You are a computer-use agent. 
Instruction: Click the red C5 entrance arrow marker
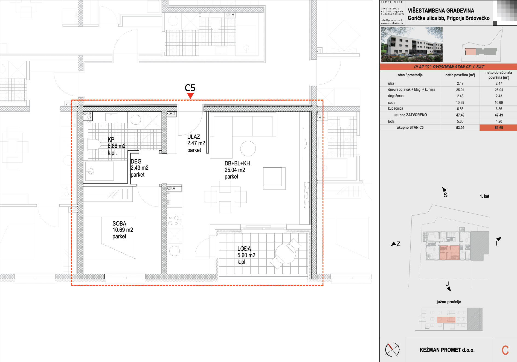click(x=190, y=95)
